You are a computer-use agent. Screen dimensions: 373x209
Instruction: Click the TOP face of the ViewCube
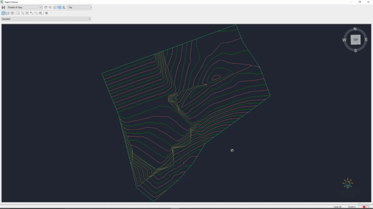(356, 40)
